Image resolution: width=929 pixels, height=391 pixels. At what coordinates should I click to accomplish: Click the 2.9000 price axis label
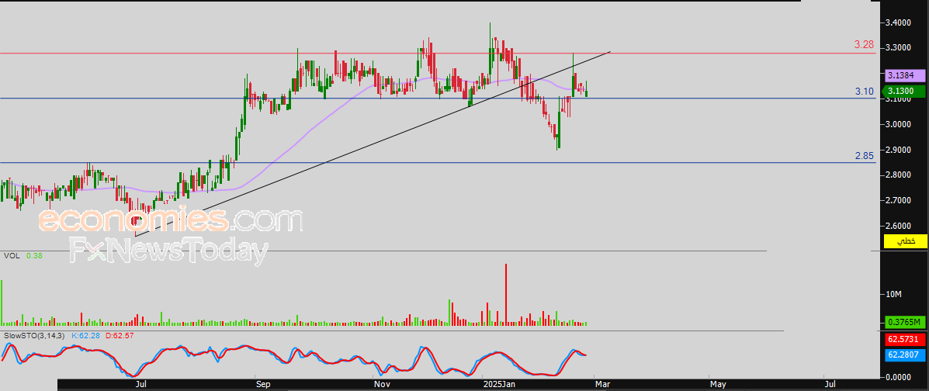(x=898, y=150)
